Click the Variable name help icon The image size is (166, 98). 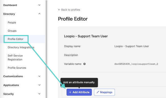click(x=84, y=64)
